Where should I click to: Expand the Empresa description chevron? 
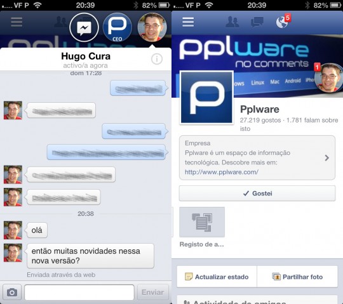coord(327,158)
